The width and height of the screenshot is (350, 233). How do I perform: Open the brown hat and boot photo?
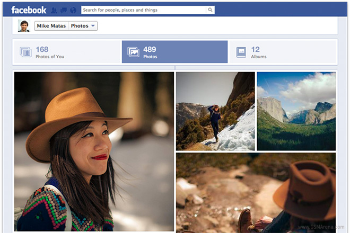click(x=256, y=192)
